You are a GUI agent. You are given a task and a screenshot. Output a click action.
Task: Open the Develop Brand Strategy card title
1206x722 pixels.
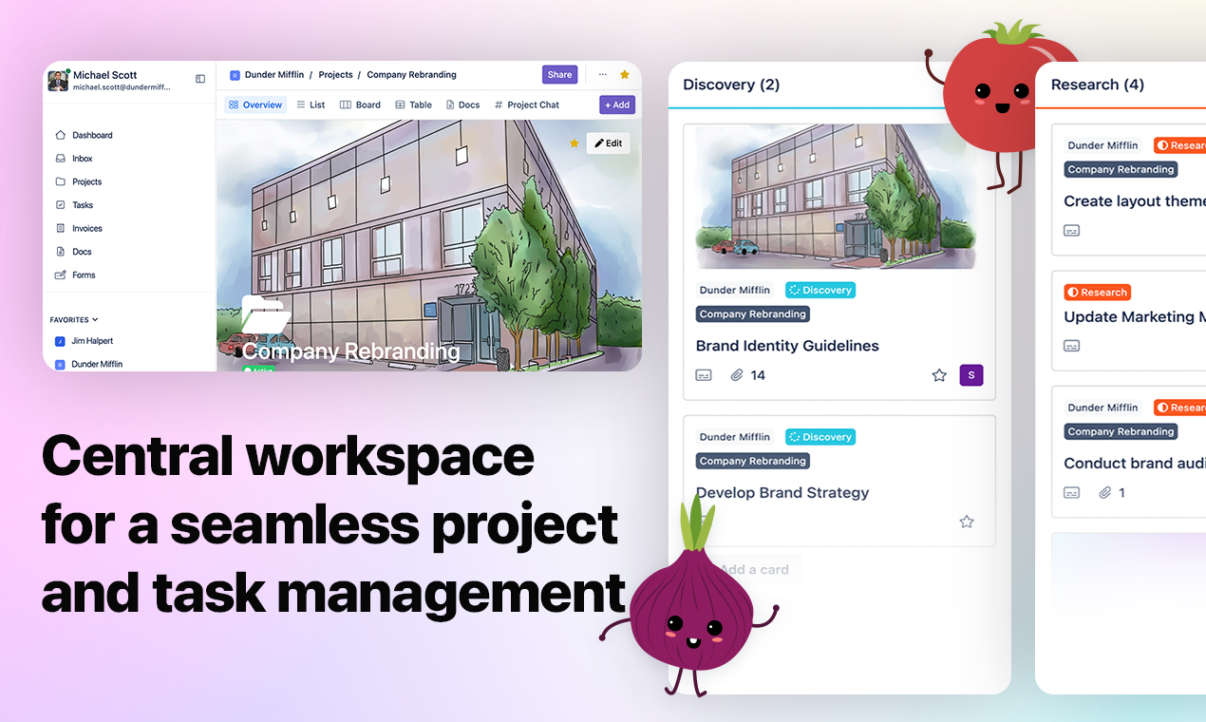[782, 492]
